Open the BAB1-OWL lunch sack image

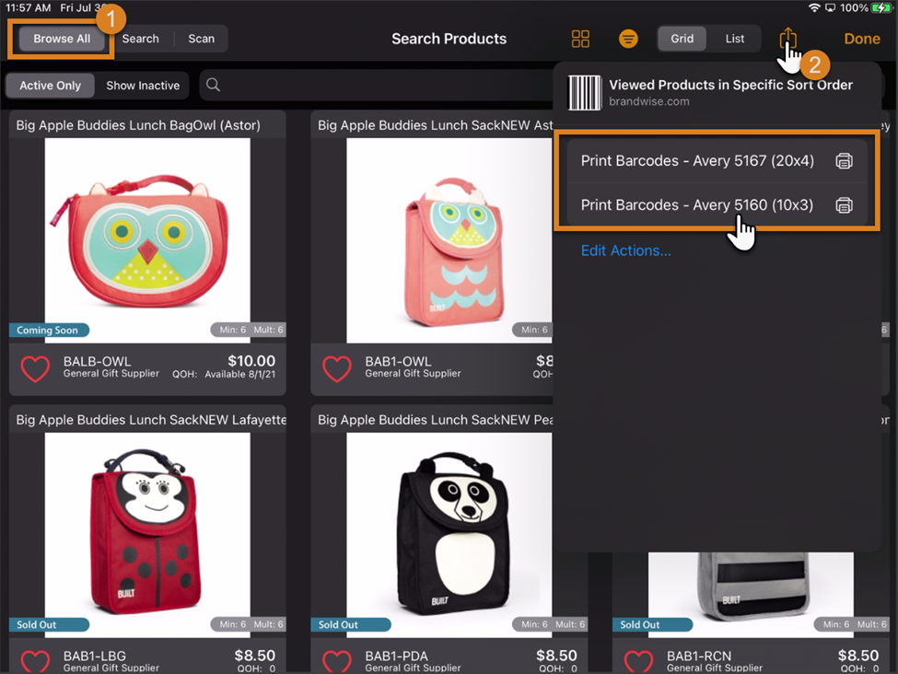(x=449, y=240)
